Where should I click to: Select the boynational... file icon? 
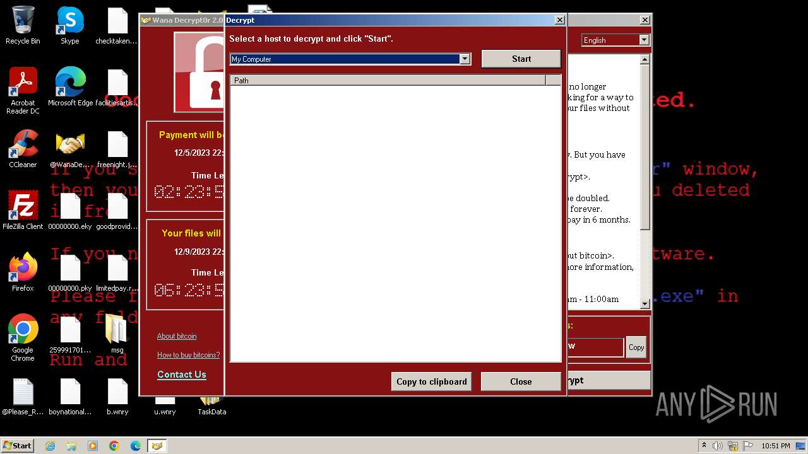coord(70,396)
